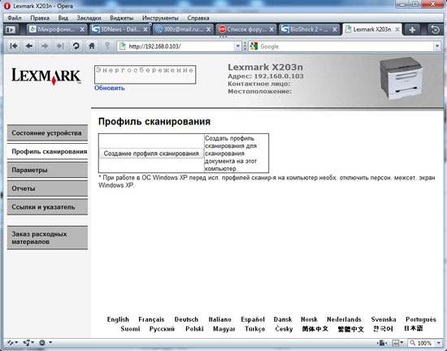447x351 pixels.
Task: Expand the address bar history dropdown
Action: click(237, 46)
